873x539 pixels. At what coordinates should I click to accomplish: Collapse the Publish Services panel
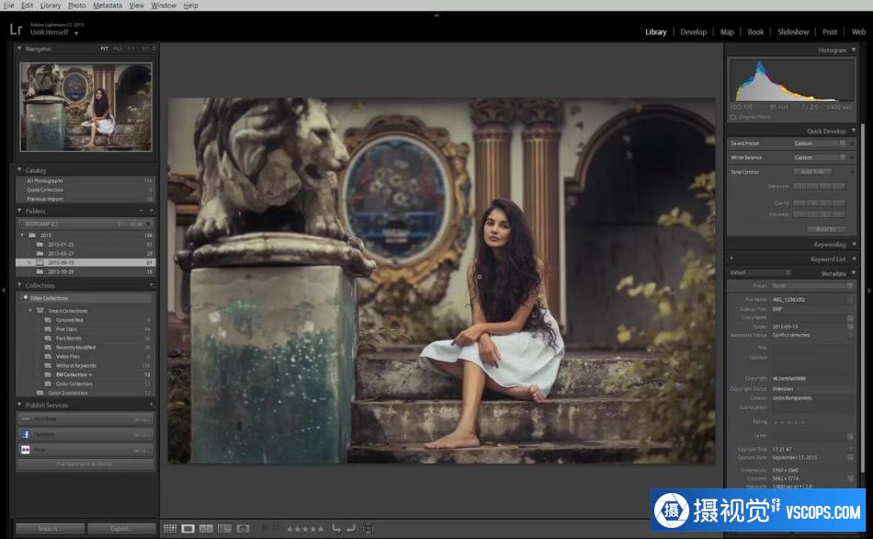click(19, 405)
